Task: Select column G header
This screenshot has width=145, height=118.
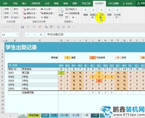Action: [x=61, y=41]
